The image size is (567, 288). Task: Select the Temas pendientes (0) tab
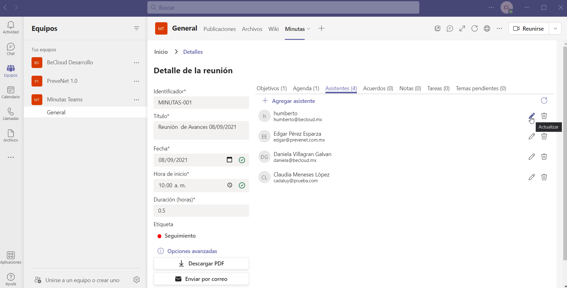coord(481,88)
